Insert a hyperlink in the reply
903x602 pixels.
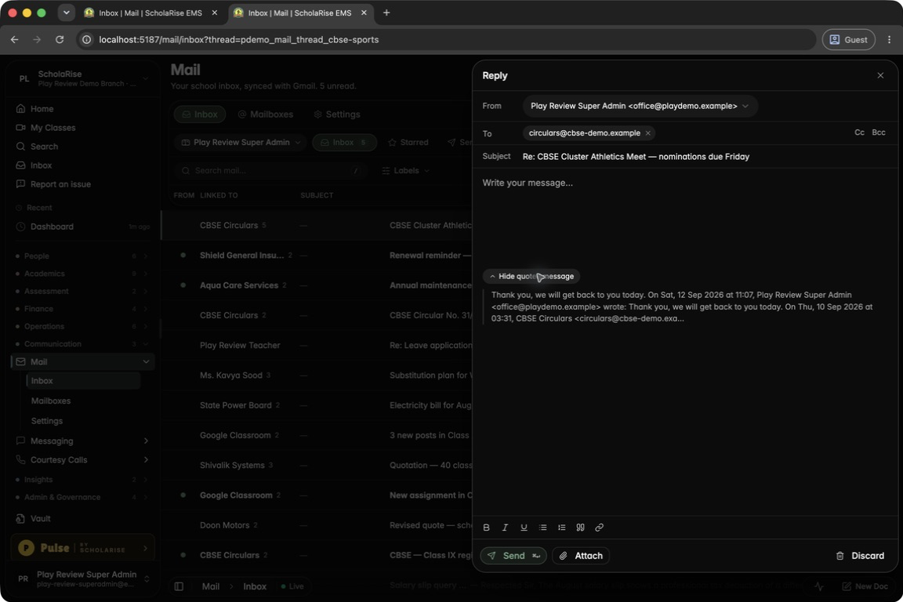point(599,527)
